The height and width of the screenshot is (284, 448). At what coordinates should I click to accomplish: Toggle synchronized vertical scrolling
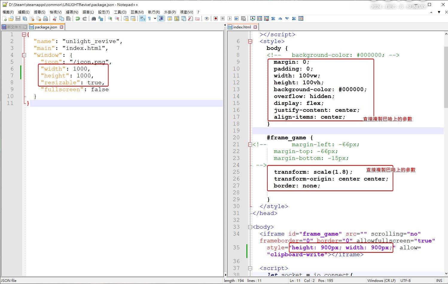126,19
